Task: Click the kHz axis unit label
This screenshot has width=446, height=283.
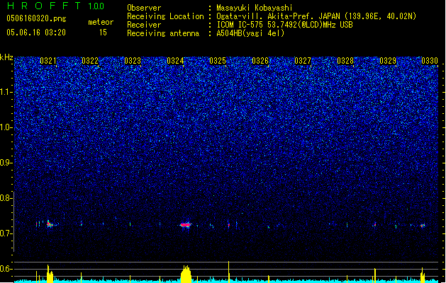Action: click(6, 57)
